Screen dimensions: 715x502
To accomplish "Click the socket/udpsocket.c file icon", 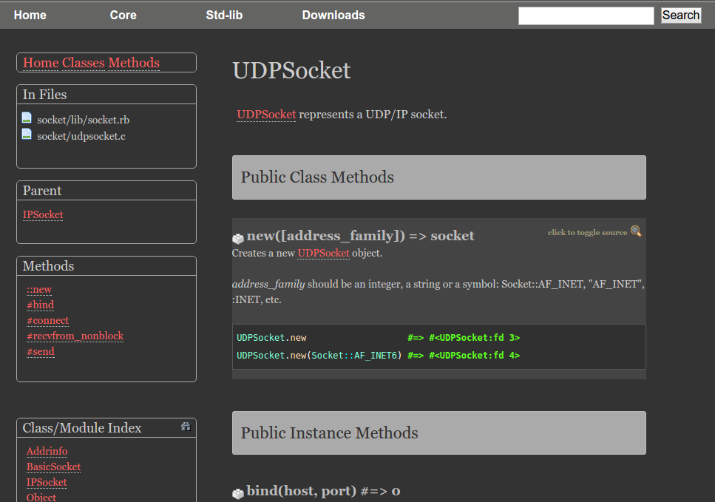I will [x=27, y=134].
